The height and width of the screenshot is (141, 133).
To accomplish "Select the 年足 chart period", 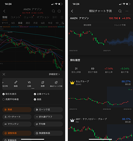I will pyautogui.click(x=50, y=23).
